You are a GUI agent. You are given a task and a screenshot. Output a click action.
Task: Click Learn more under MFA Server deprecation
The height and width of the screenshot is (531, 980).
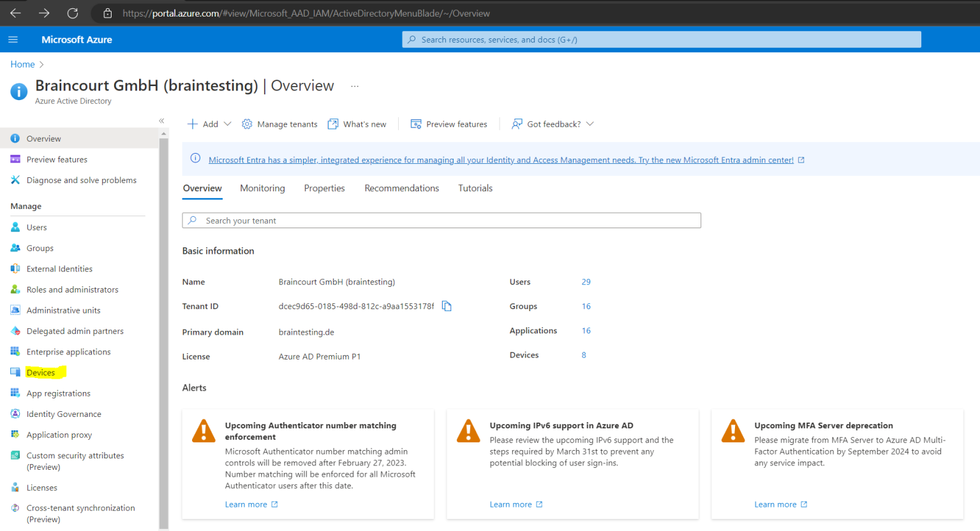coord(776,504)
